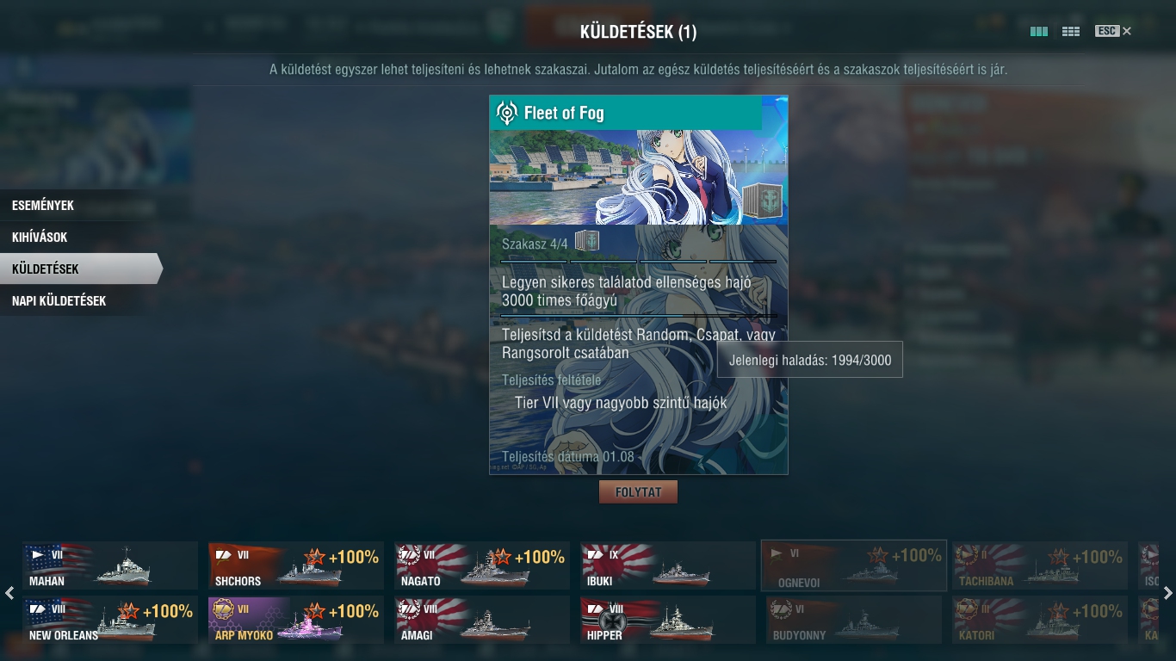The image size is (1176, 661).
Task: Select the Hipper ship in carousel
Action: 668,620
